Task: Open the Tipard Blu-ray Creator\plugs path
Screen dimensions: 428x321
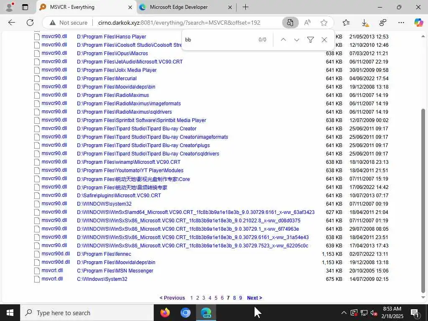Action: click(x=143, y=145)
